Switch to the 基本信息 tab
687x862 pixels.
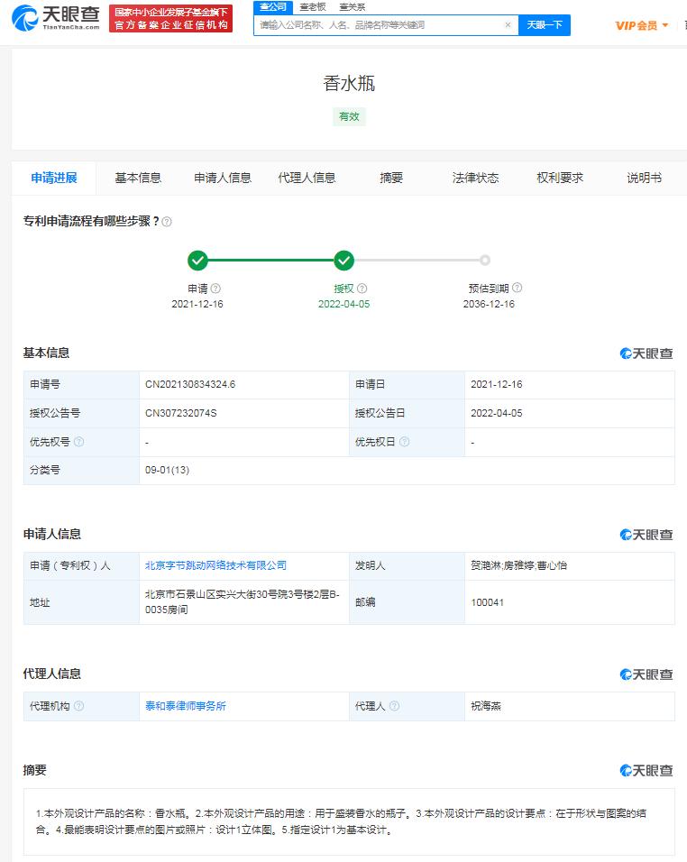click(138, 178)
